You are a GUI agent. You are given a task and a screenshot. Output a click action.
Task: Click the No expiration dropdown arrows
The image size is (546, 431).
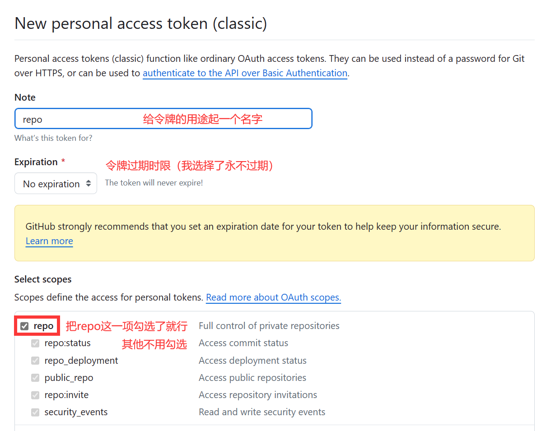click(x=89, y=184)
